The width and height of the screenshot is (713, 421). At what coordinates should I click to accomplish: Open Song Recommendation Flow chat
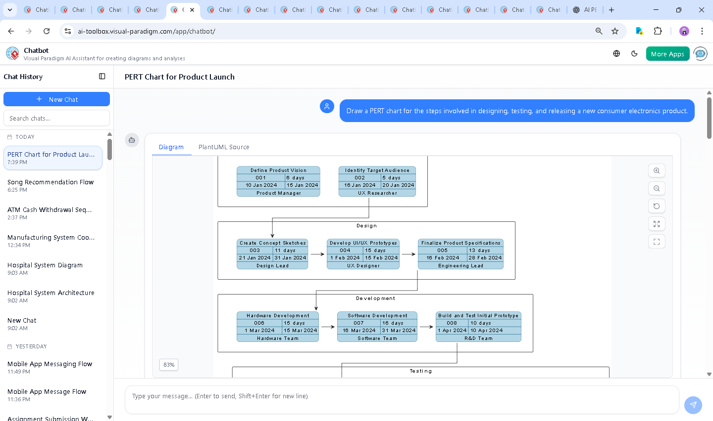click(x=51, y=185)
